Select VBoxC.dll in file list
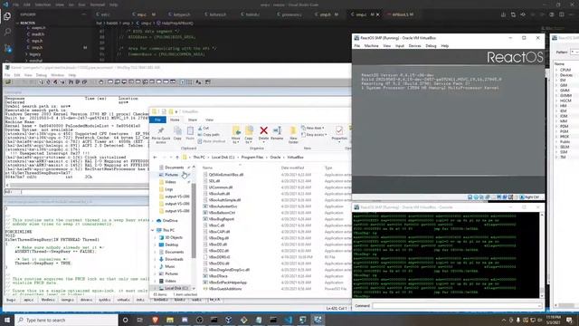 pos(217,225)
